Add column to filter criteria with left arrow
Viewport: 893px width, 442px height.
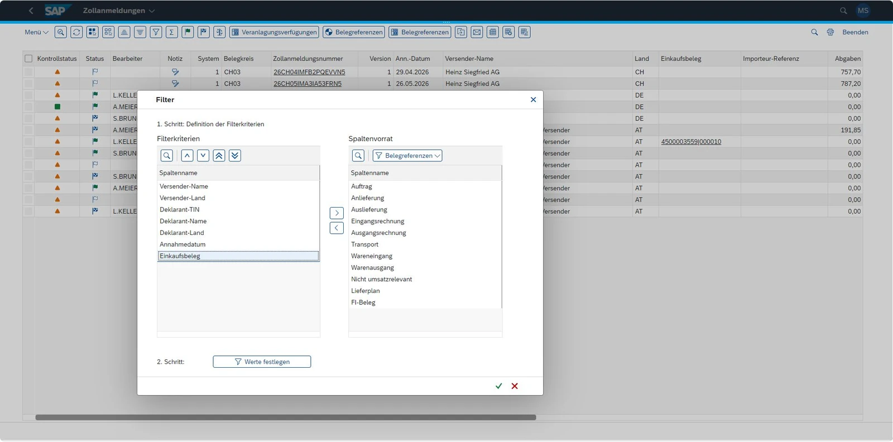click(337, 228)
